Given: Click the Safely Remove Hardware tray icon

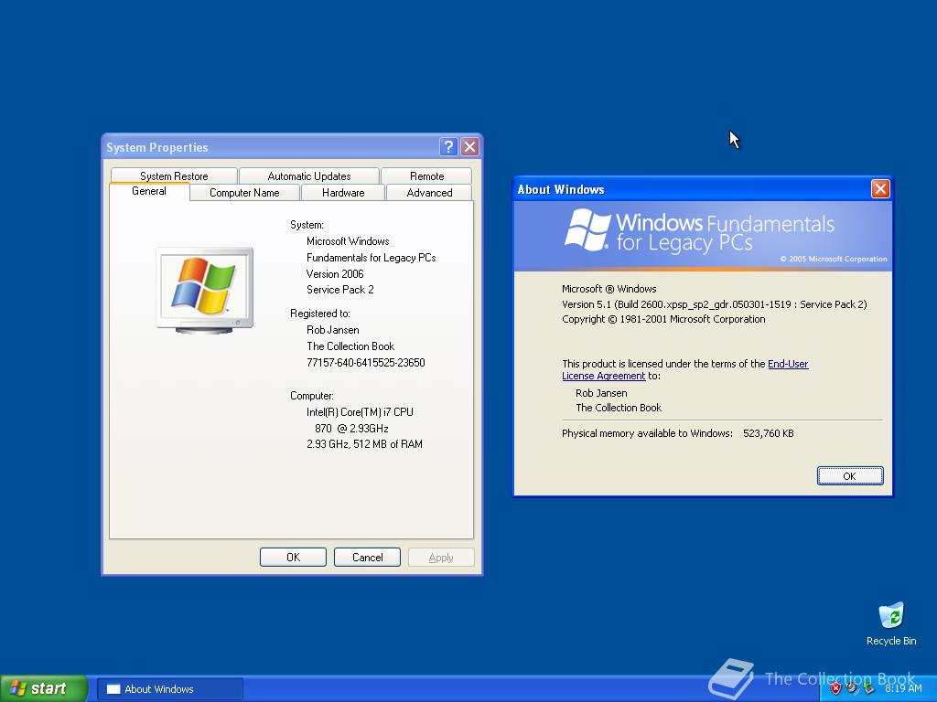Looking at the screenshot, I should click(868, 688).
